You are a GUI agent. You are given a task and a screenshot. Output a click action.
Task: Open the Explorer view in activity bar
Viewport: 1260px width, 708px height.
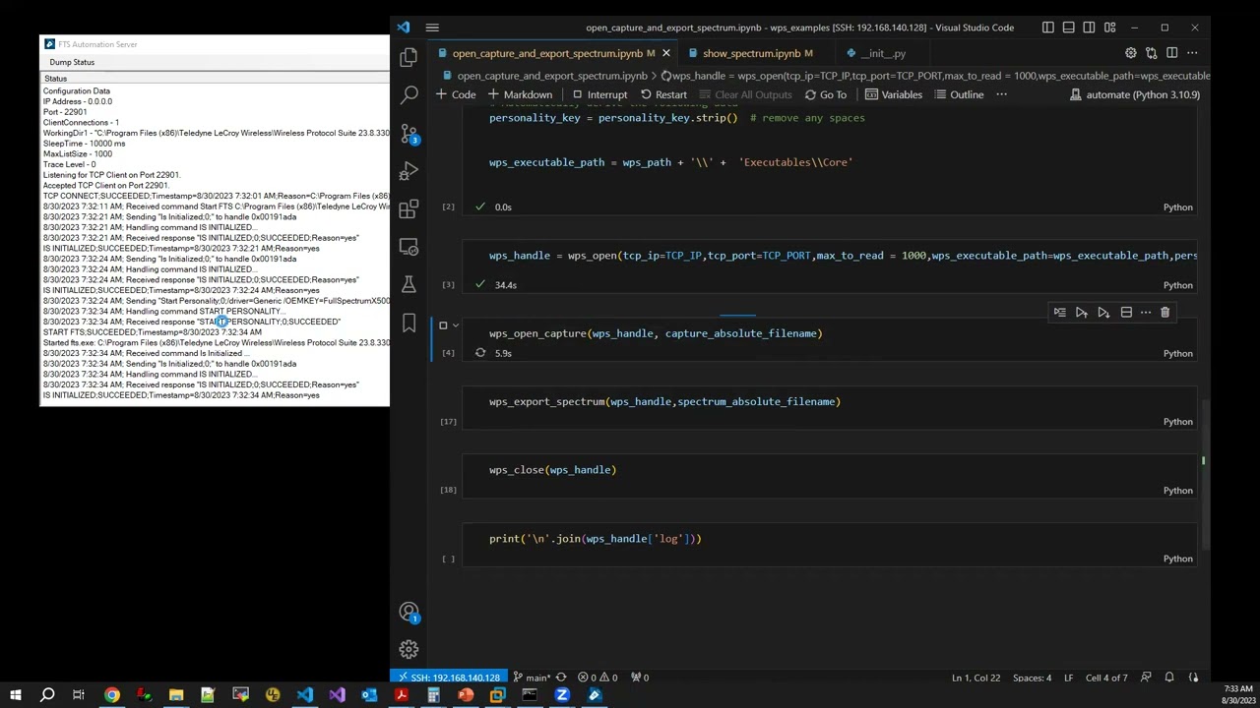click(409, 57)
